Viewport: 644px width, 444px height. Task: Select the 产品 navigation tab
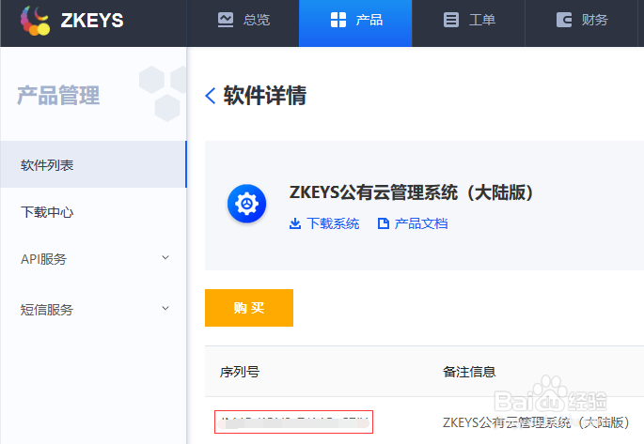click(355, 23)
